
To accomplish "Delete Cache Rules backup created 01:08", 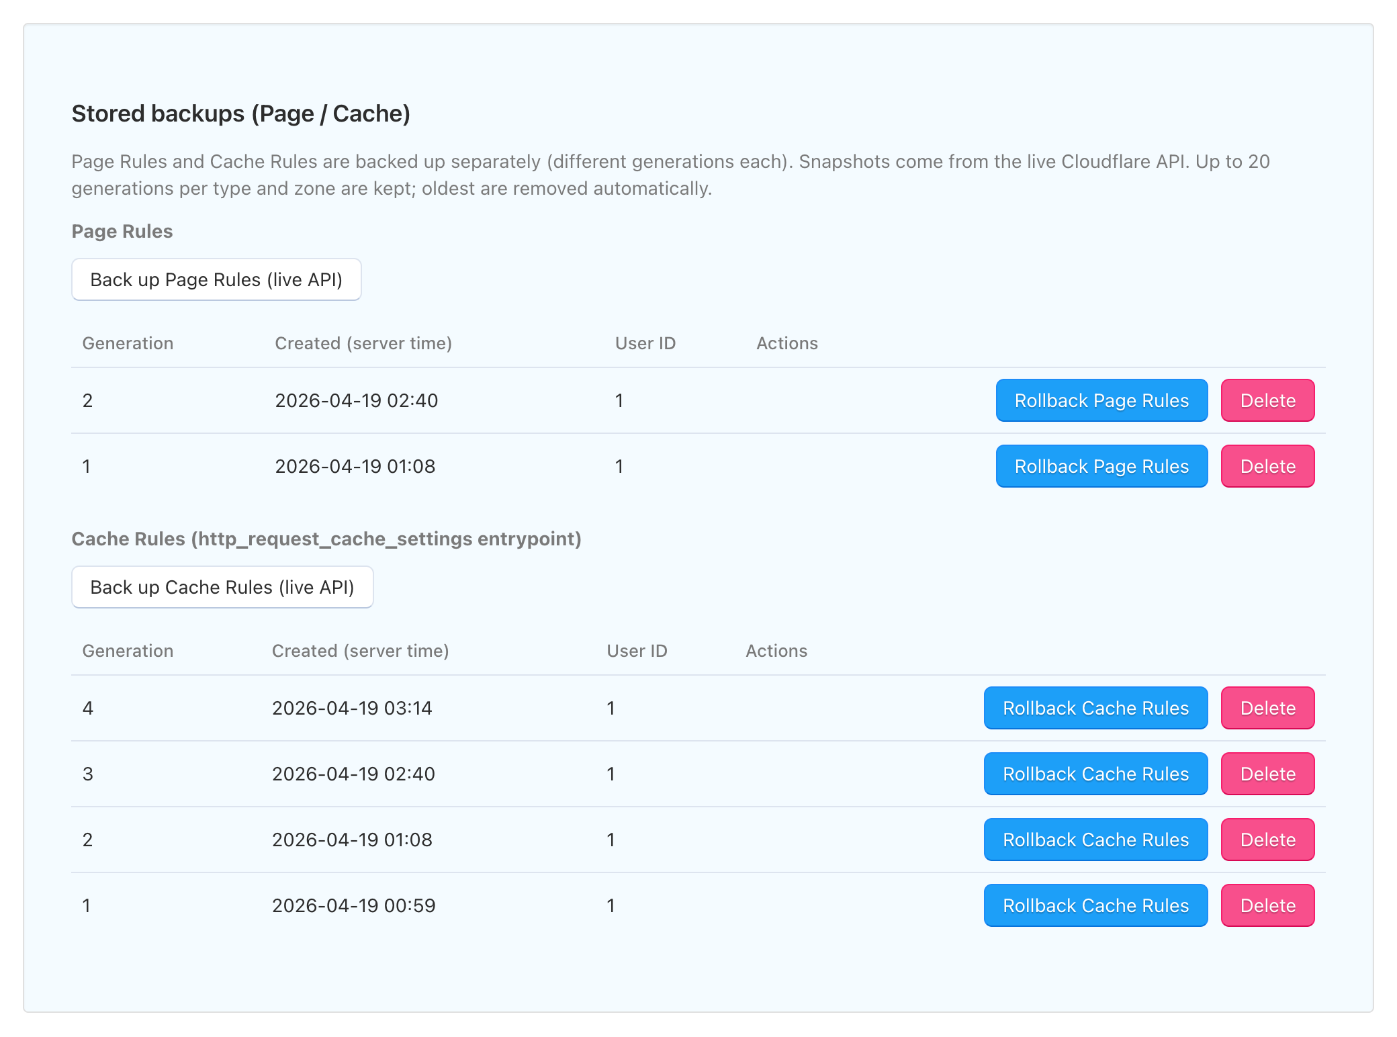I will click(1267, 840).
